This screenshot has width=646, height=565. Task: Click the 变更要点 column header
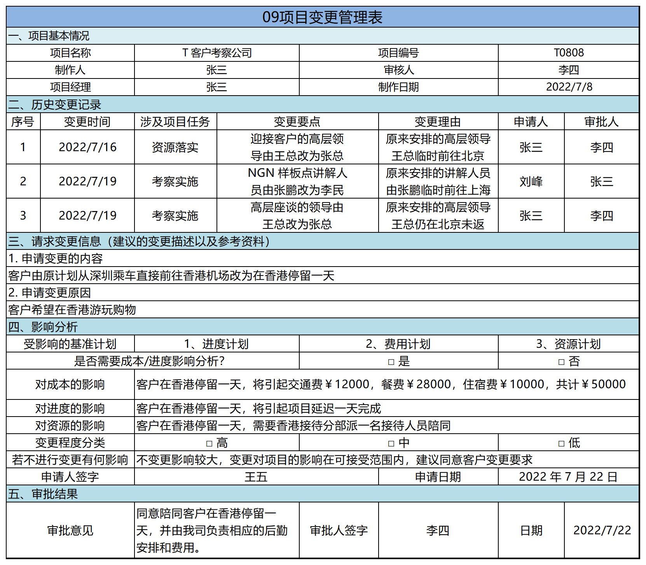click(297, 122)
